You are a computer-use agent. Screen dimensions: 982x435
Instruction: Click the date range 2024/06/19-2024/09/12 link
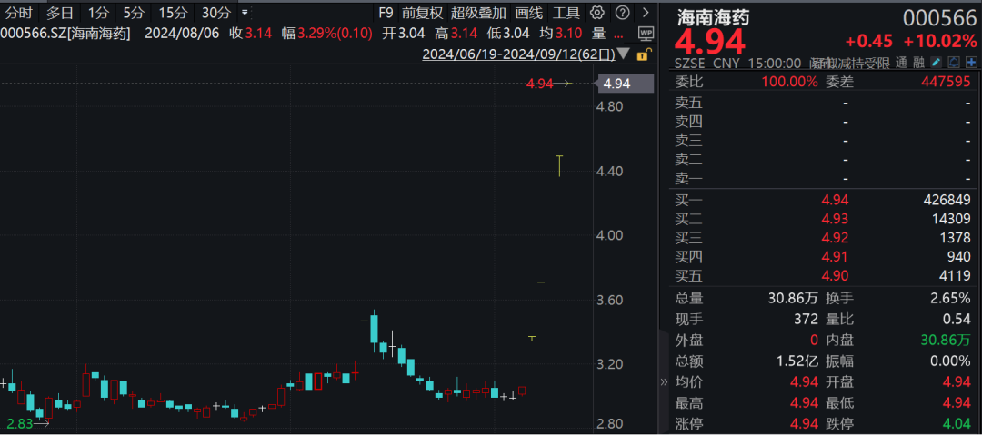click(x=518, y=54)
